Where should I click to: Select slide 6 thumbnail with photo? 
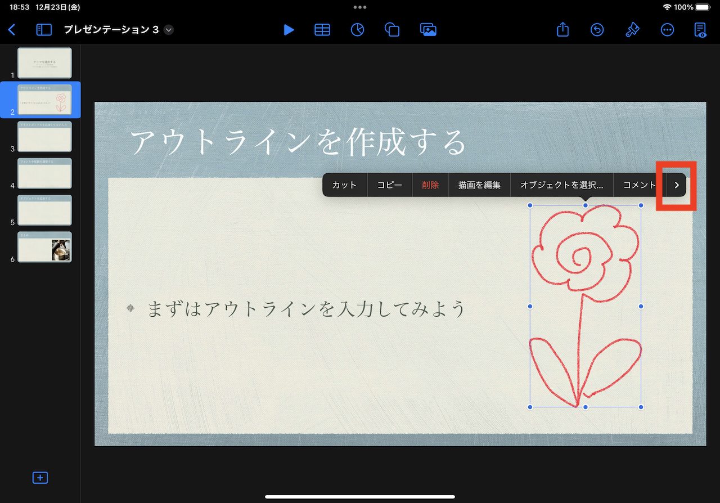[44, 247]
